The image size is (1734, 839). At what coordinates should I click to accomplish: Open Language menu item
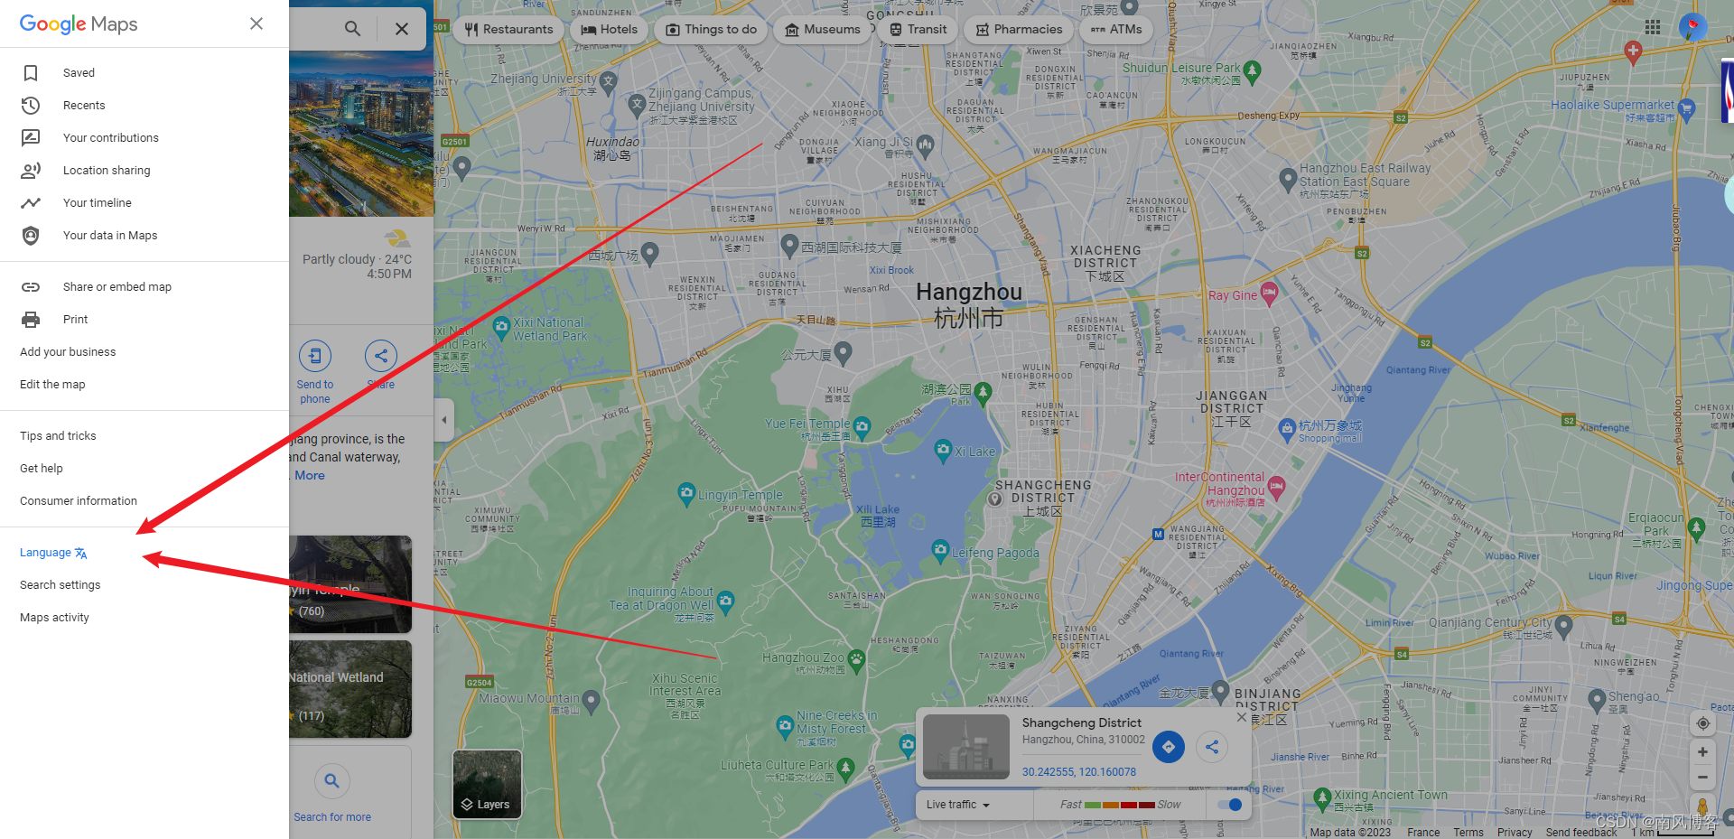(x=53, y=553)
